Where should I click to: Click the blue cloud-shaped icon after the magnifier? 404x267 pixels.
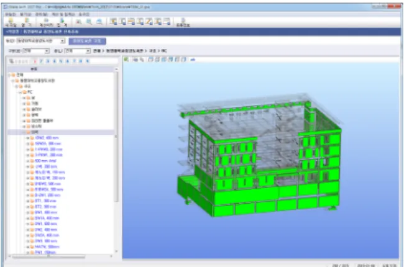click(x=99, y=22)
